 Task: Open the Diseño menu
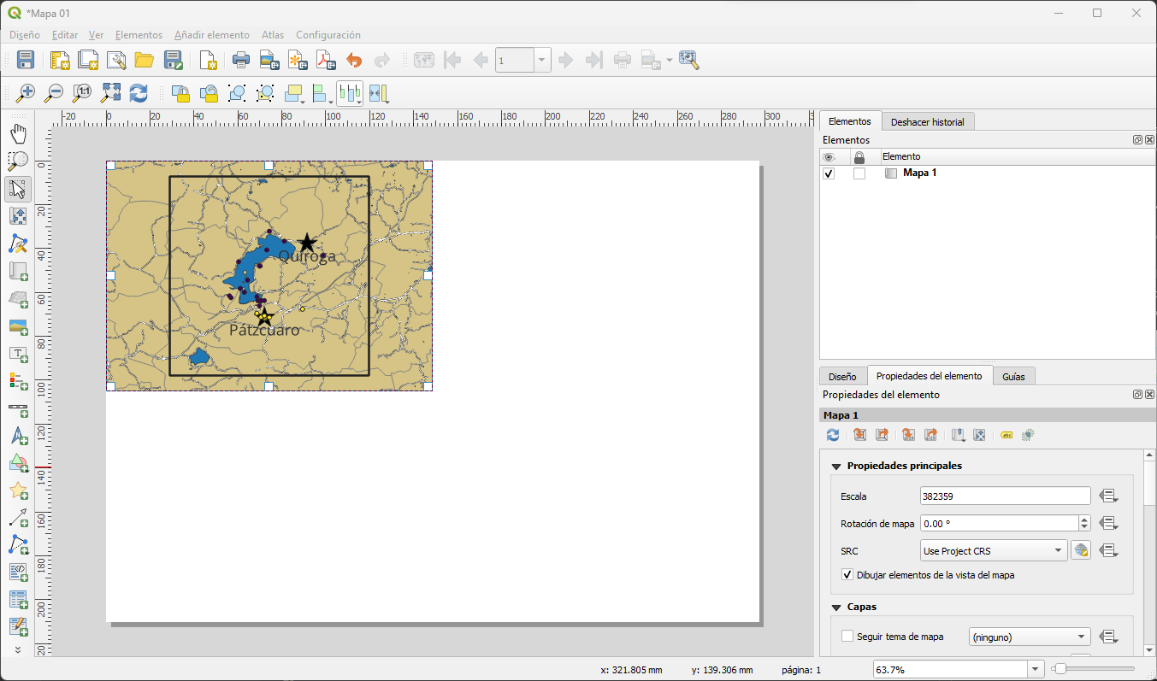point(25,35)
